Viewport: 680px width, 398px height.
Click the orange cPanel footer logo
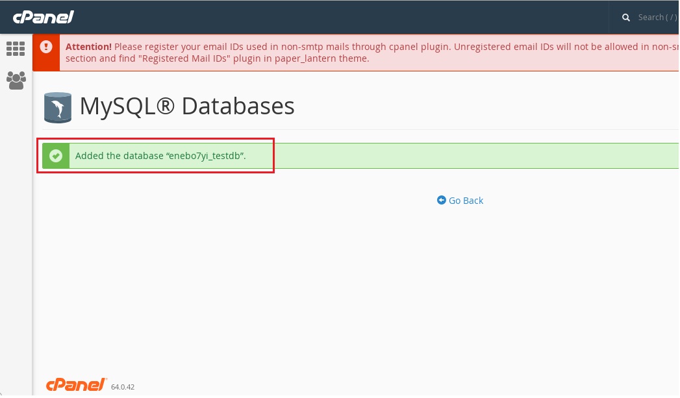(x=77, y=386)
